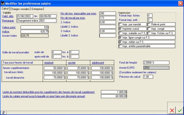Viewport: 184px width, 115px height.
Task: Click the work hours field showing 173
Action: tap(108, 18)
